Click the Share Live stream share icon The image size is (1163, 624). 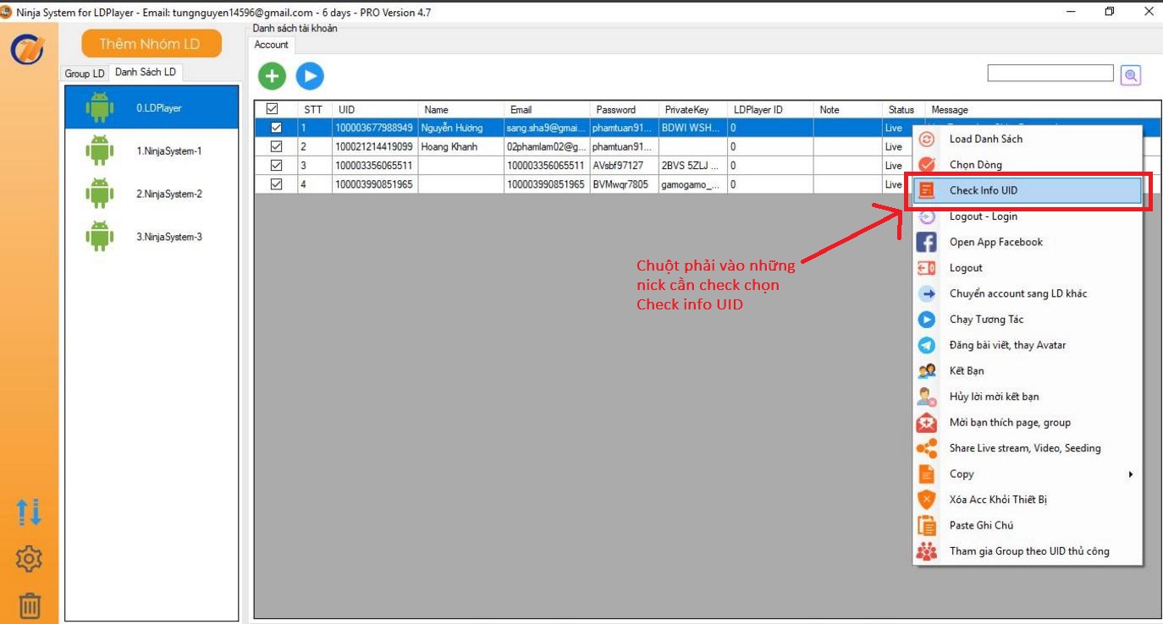pyautogui.click(x=927, y=448)
